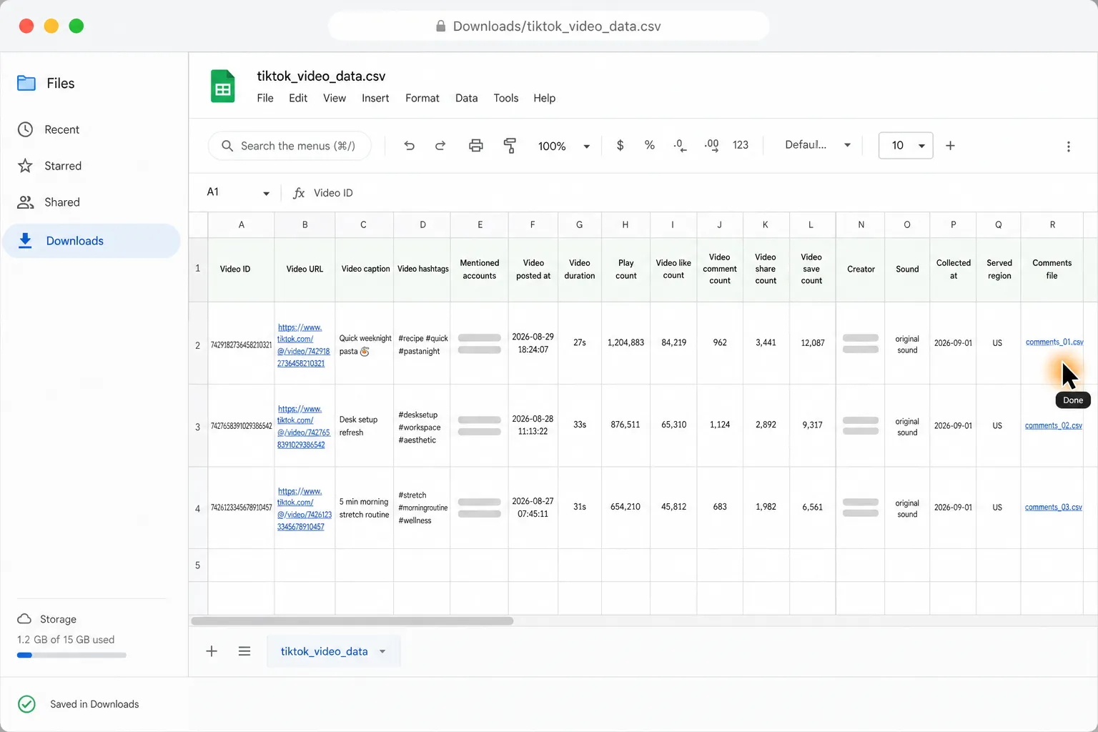Increase font size with plus icon
This screenshot has width=1098, height=732.
(x=950, y=146)
